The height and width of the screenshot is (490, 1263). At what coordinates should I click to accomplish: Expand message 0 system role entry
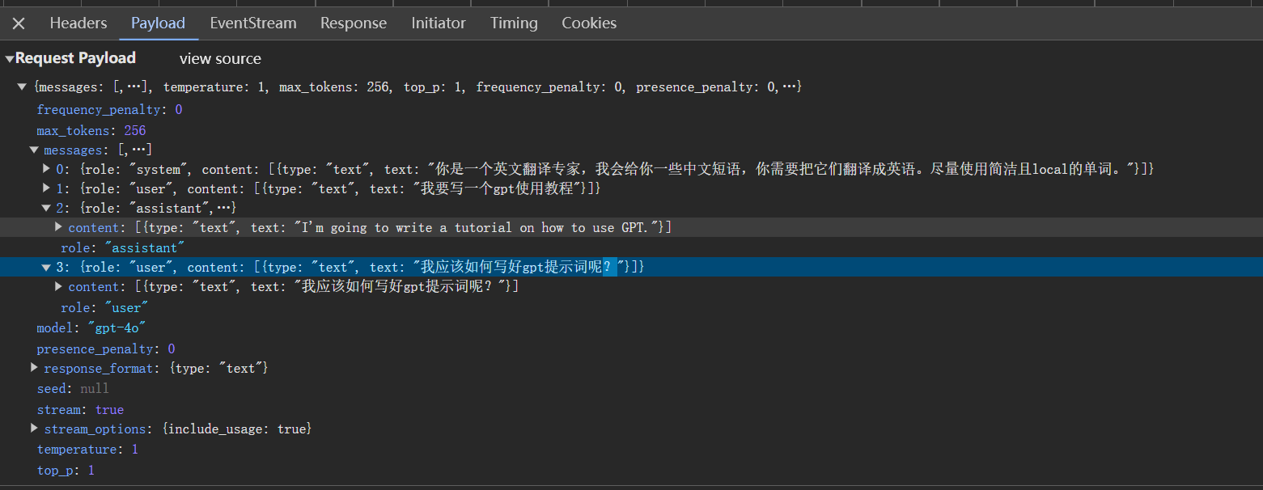point(47,169)
